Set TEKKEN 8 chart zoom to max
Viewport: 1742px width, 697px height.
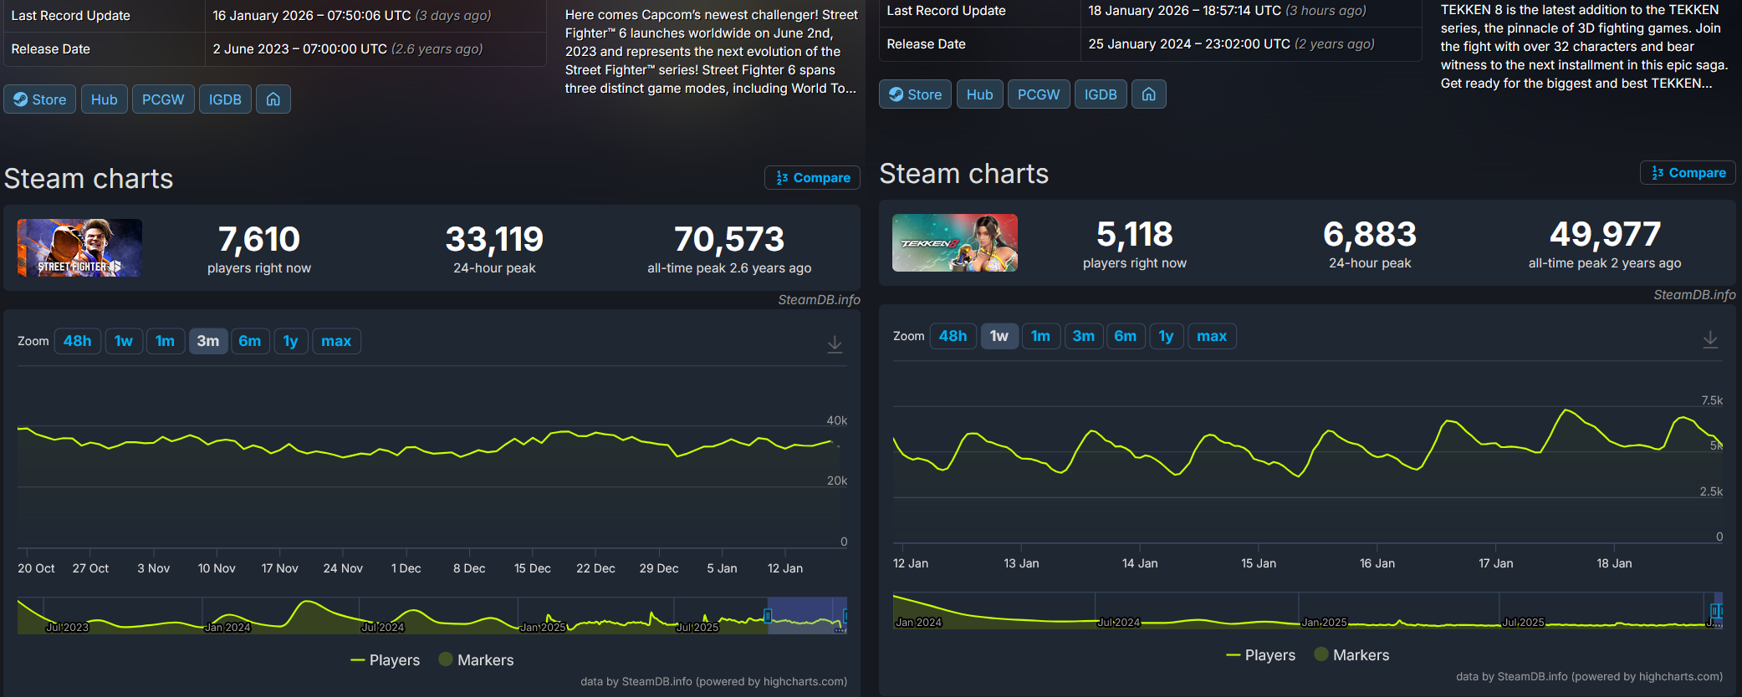(1212, 336)
